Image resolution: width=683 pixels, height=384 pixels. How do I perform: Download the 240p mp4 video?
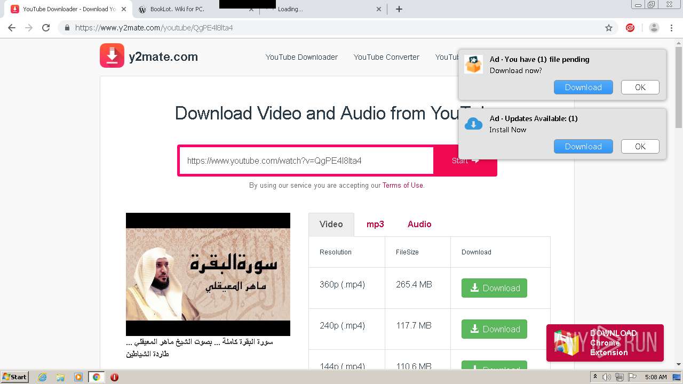pyautogui.click(x=494, y=329)
